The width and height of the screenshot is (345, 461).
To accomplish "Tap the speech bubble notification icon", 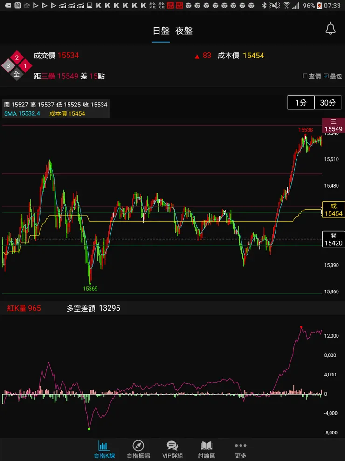I will (8, 5).
